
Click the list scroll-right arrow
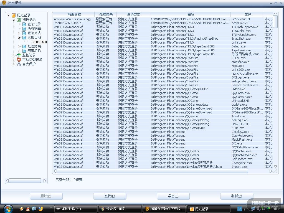coord(270,171)
